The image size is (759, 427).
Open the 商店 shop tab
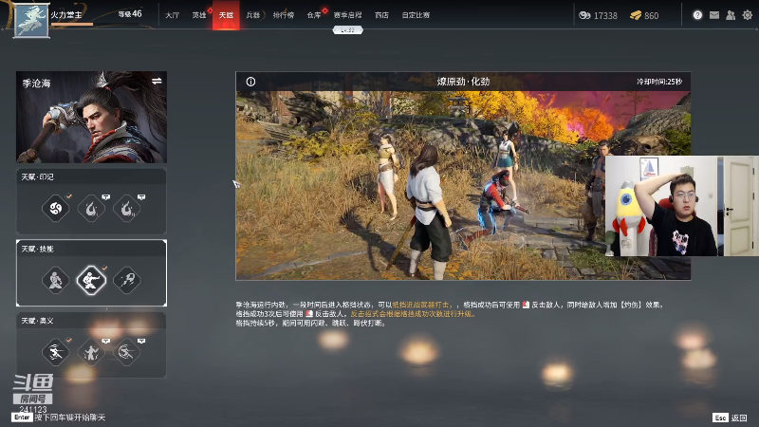click(x=381, y=15)
